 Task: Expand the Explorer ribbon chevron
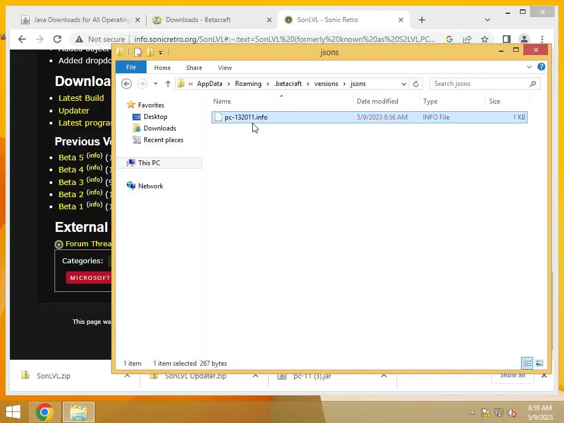[529, 67]
